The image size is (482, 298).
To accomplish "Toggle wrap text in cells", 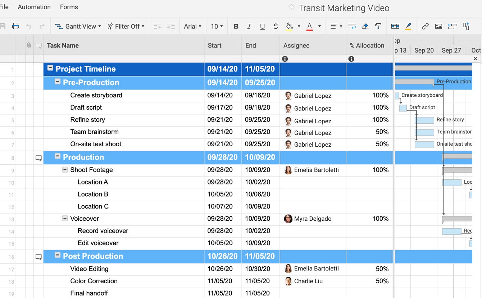I will [352, 26].
